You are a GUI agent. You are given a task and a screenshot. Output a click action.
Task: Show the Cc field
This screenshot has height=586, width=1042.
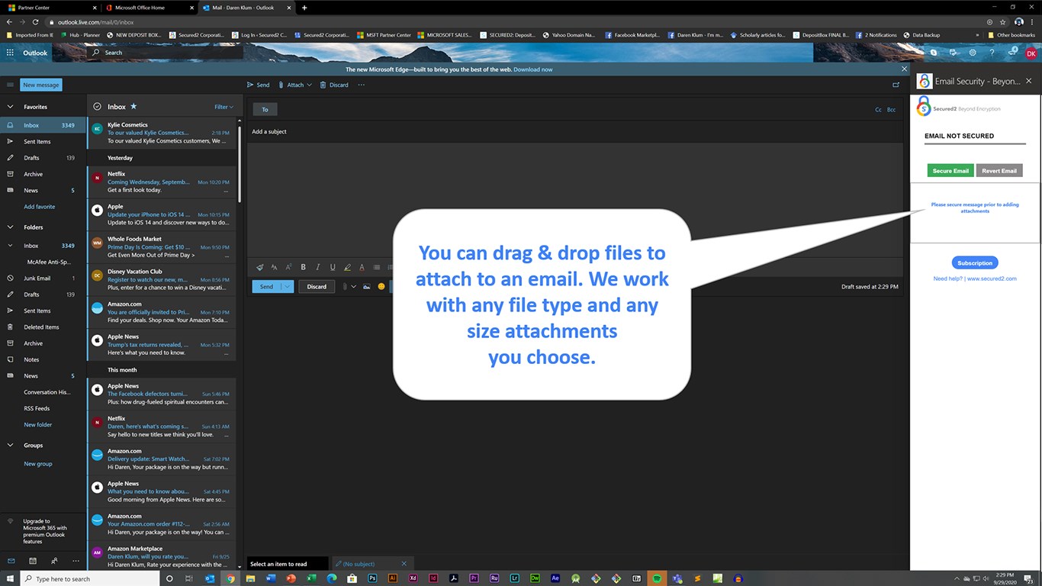[879, 110]
